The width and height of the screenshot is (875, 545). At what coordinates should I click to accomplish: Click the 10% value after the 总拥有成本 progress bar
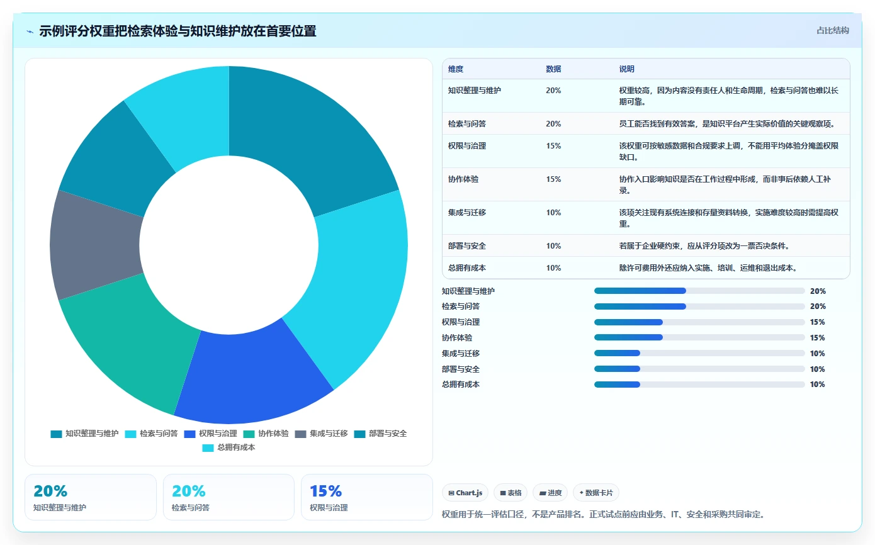pos(818,384)
